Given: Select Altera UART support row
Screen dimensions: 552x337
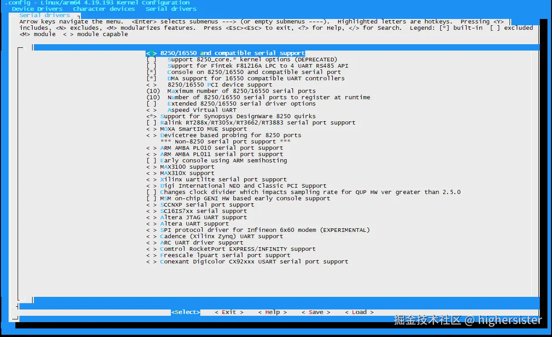Looking at the screenshot, I should (x=187, y=224).
